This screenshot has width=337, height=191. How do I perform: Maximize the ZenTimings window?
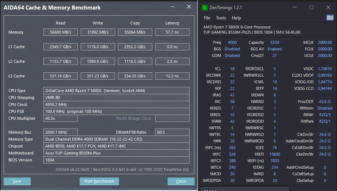click(x=311, y=7)
